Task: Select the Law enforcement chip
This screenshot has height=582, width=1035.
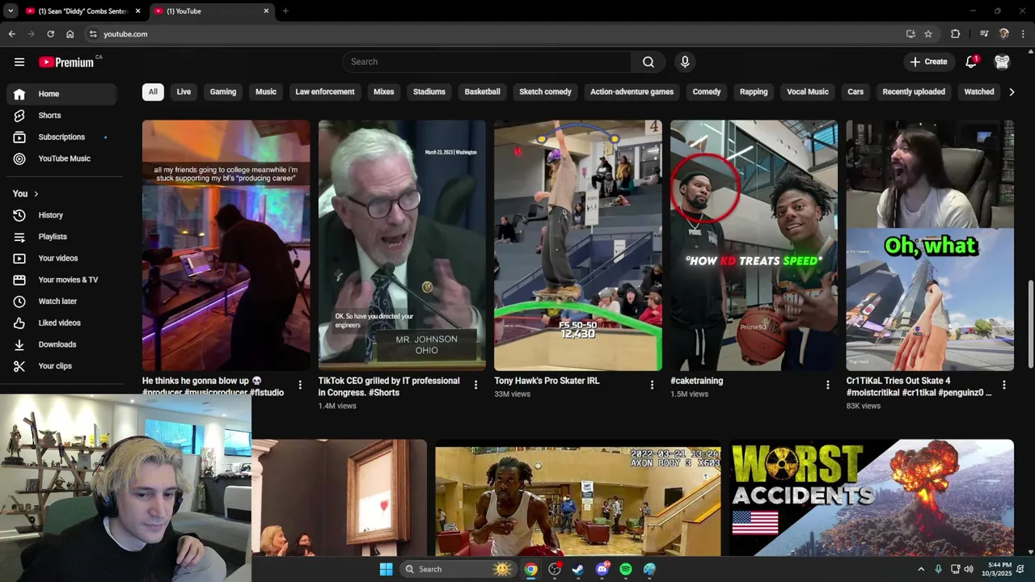Action: (x=325, y=91)
